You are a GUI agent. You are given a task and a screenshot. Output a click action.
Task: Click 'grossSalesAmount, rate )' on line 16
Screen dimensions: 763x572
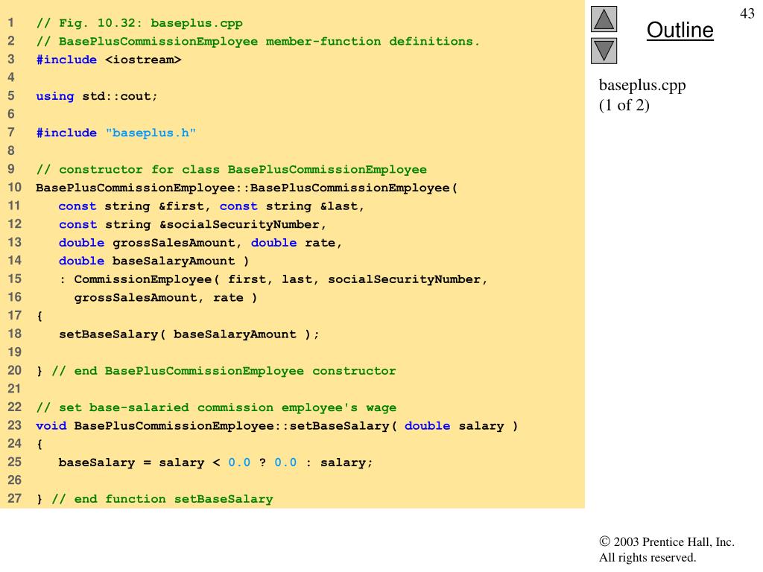click(165, 298)
